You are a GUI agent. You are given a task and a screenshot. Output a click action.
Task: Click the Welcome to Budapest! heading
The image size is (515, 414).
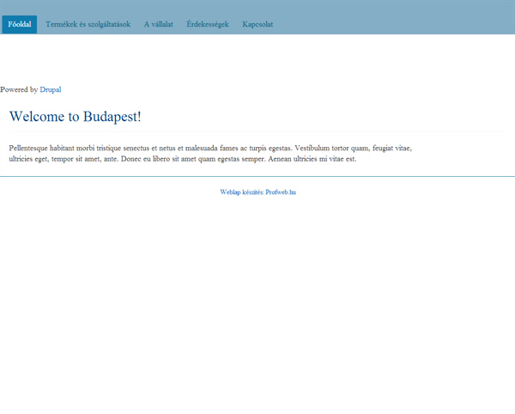tap(75, 117)
